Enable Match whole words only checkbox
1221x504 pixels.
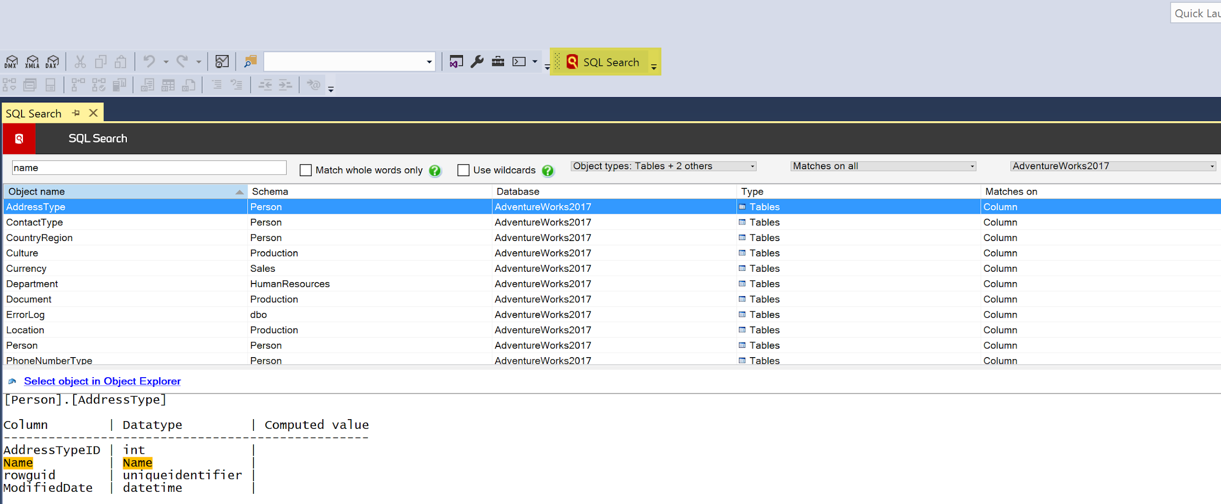306,170
